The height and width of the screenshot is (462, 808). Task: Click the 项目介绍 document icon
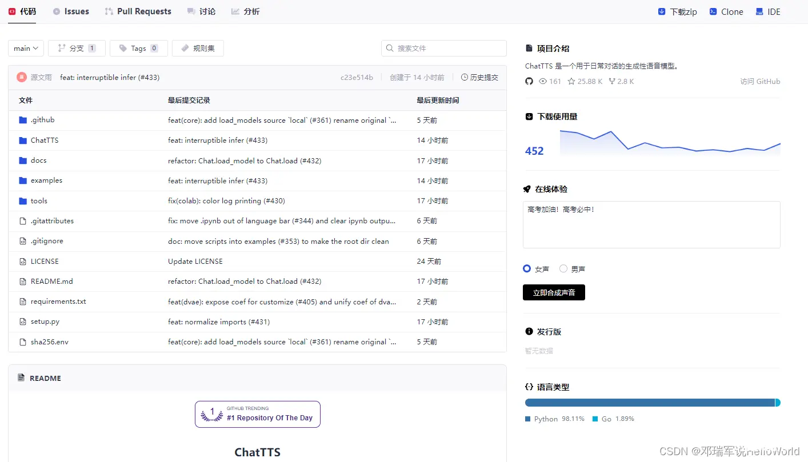[x=529, y=49]
